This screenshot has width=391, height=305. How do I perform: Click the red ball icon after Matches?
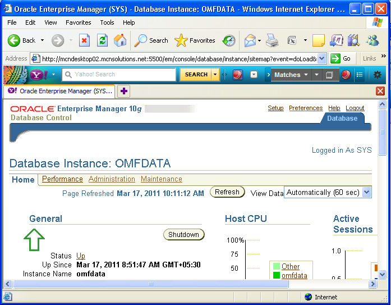click(x=346, y=75)
